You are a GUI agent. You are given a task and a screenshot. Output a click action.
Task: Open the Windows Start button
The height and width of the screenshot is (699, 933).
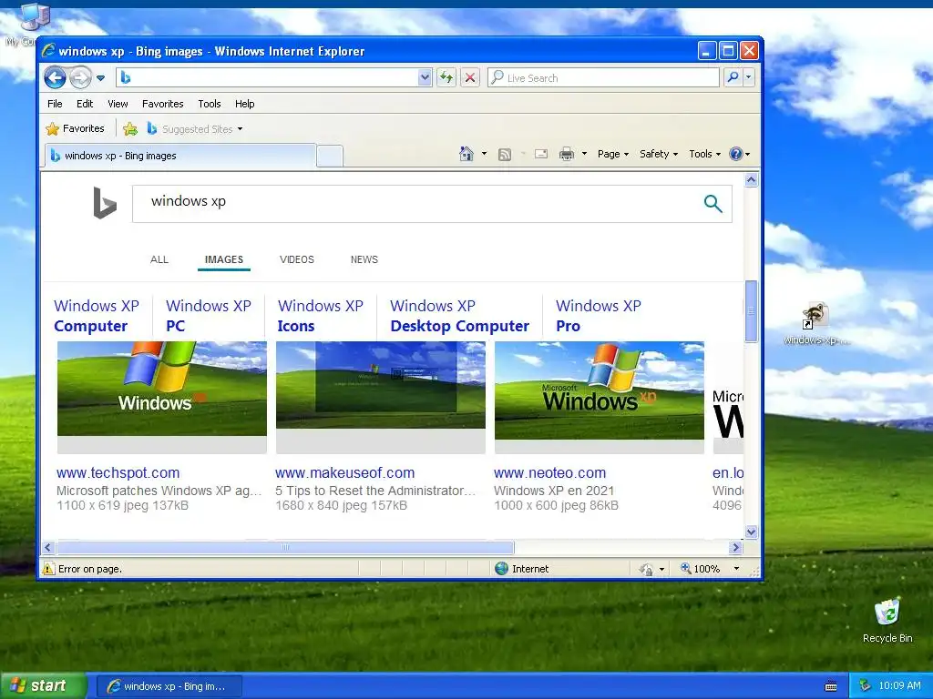[44, 686]
